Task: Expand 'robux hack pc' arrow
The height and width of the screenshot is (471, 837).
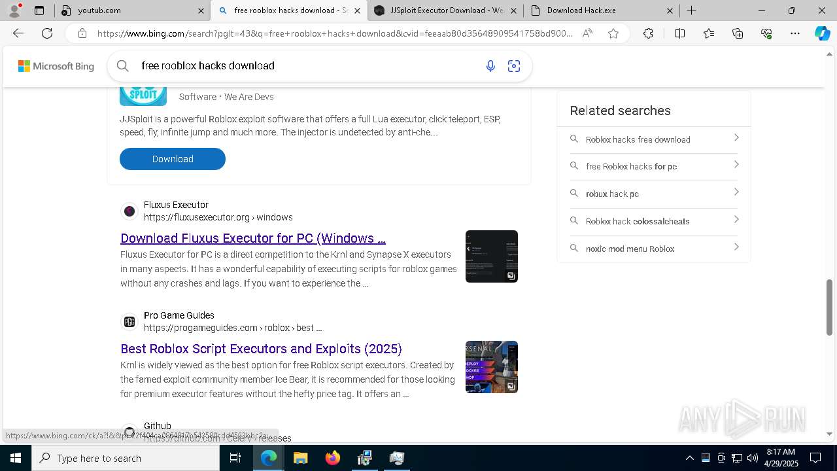Action: coord(736,192)
